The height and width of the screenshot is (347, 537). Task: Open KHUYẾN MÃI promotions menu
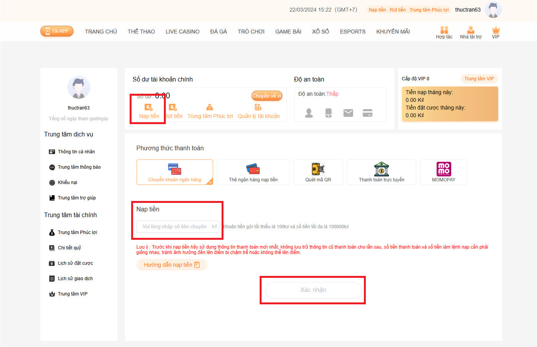(x=393, y=32)
